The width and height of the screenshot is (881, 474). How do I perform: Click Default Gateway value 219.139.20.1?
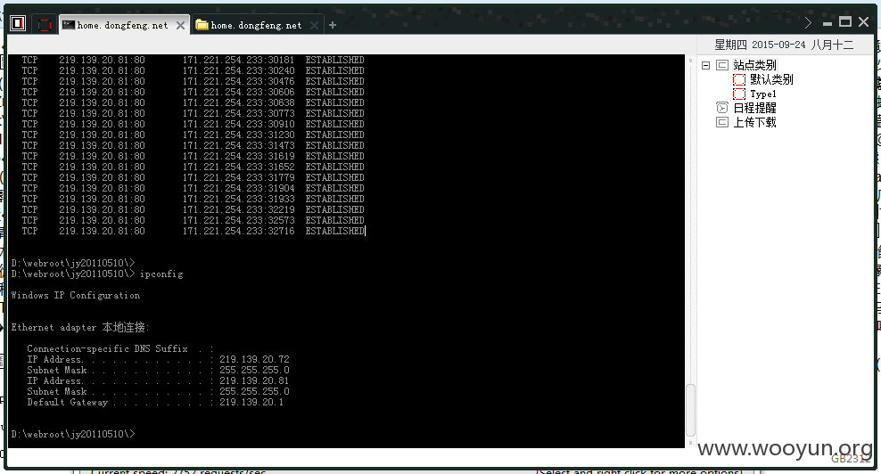[251, 402]
